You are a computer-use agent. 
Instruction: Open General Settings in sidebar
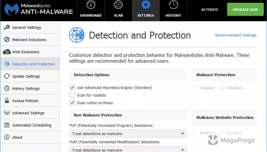pyautogui.click(x=30, y=27)
